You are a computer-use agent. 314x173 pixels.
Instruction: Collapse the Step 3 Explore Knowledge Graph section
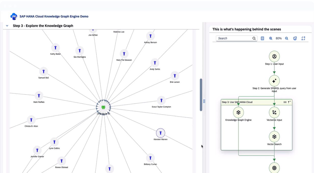click(x=7, y=26)
